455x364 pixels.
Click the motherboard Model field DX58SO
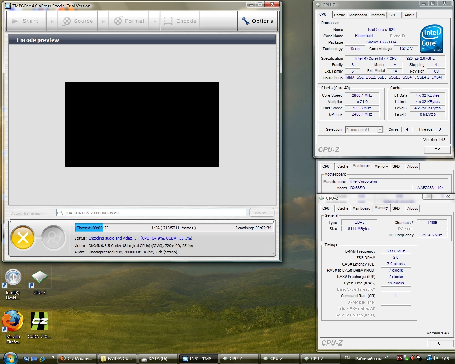(380, 188)
